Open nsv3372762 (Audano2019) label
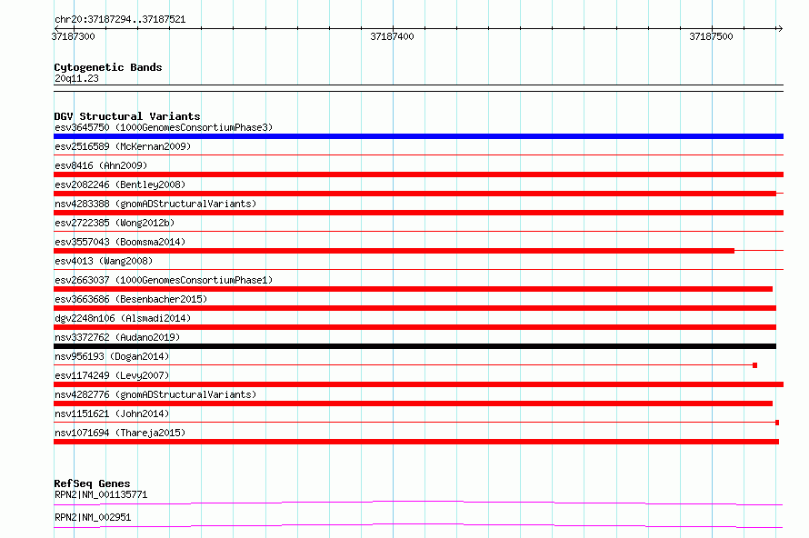Screen dimensions: 809x538 point(117,337)
